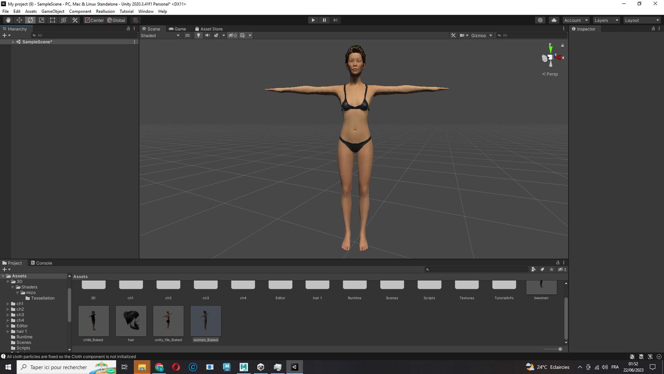Open Hierarchy panel three-dot options menu

134,29
